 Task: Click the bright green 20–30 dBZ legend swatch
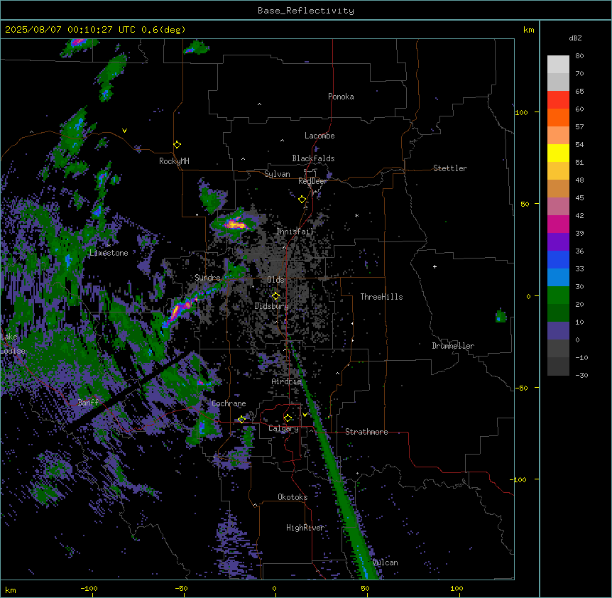pyautogui.click(x=558, y=295)
